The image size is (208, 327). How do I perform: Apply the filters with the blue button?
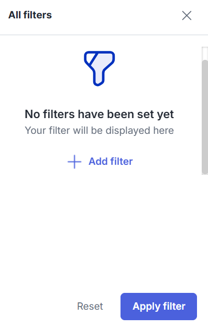pos(159,307)
